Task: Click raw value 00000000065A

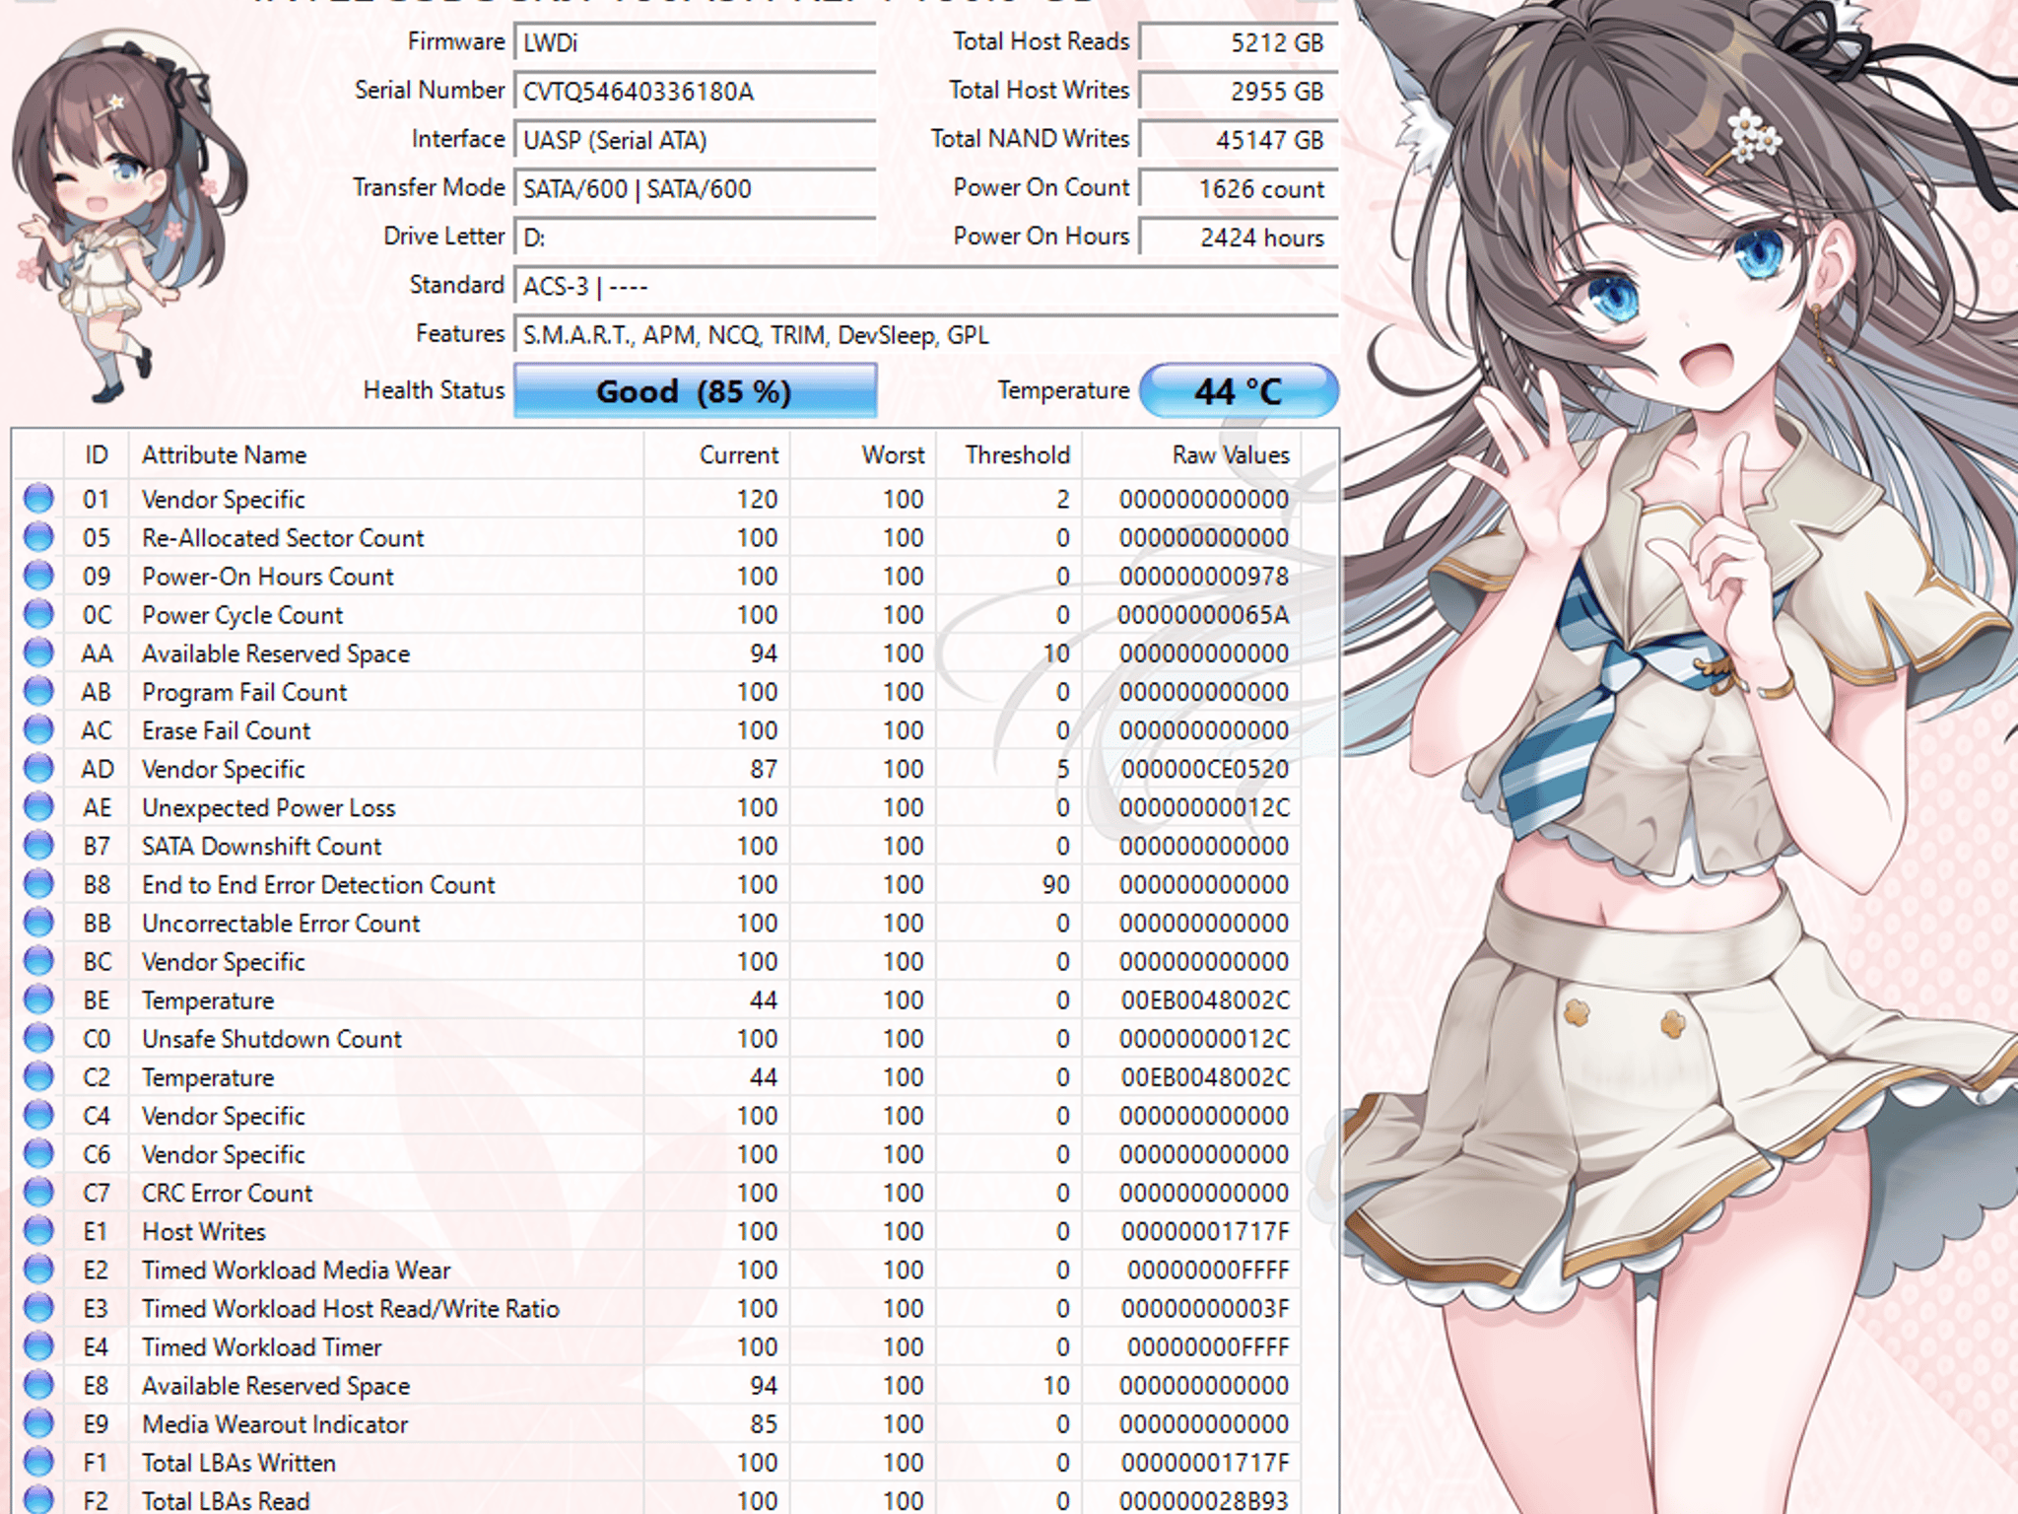Action: coord(1203,614)
